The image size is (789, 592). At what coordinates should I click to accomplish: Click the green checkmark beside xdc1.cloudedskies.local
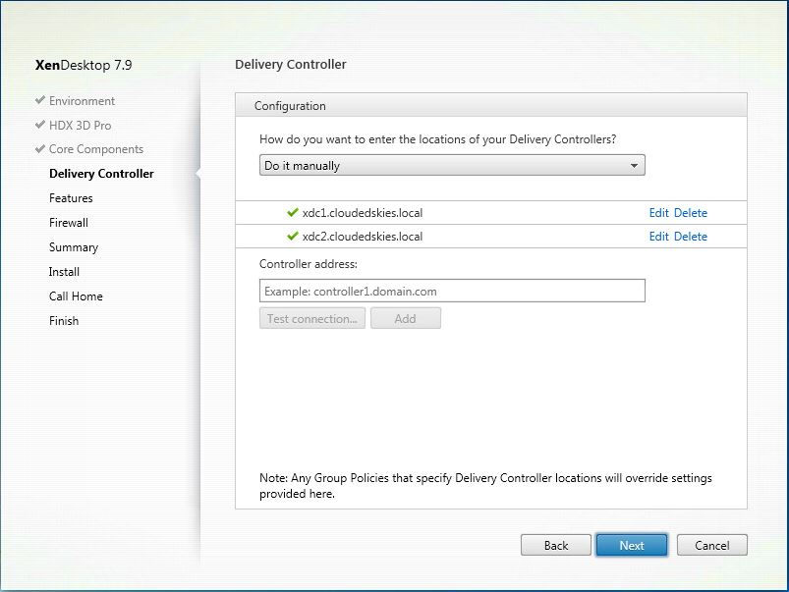click(x=293, y=212)
